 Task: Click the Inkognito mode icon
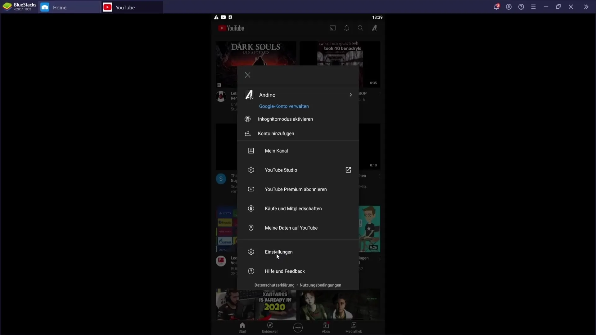click(x=248, y=119)
